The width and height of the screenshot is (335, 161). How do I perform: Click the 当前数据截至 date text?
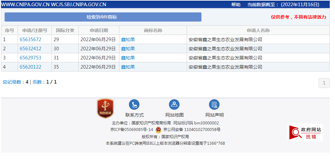click(283, 5)
